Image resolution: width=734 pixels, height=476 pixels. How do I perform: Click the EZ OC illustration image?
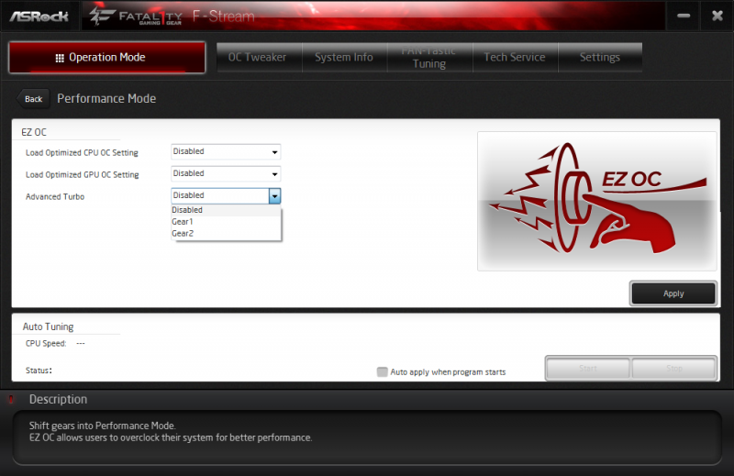click(597, 201)
